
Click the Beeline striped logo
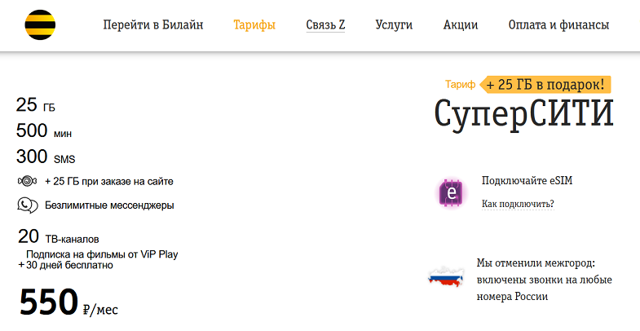40,25
